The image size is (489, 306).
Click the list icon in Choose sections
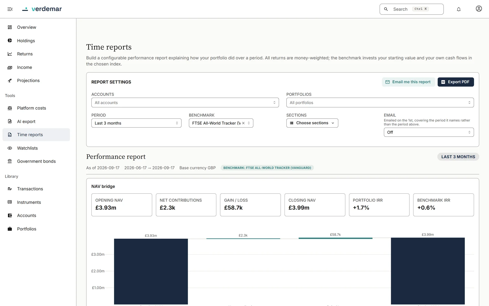coord(292,123)
